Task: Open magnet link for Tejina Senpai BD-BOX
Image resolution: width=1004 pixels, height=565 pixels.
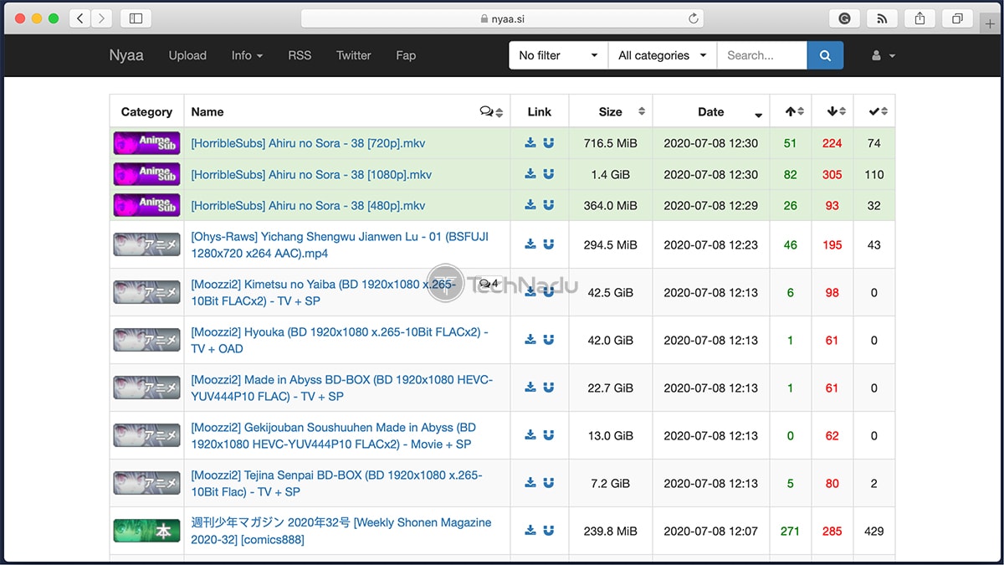Action: point(549,483)
